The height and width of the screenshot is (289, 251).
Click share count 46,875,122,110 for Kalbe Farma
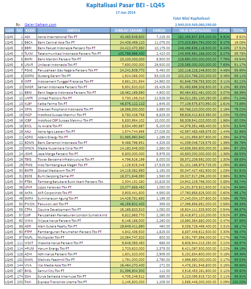click(x=128, y=104)
